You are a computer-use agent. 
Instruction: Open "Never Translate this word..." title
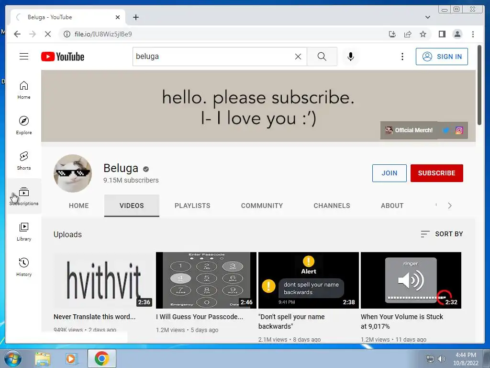(x=95, y=317)
